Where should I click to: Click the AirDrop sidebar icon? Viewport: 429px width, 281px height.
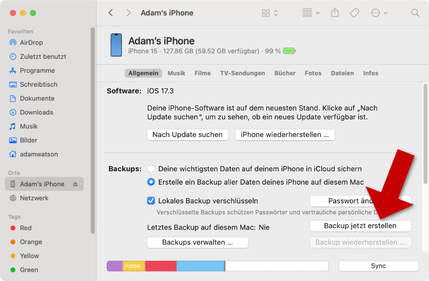tap(13, 43)
